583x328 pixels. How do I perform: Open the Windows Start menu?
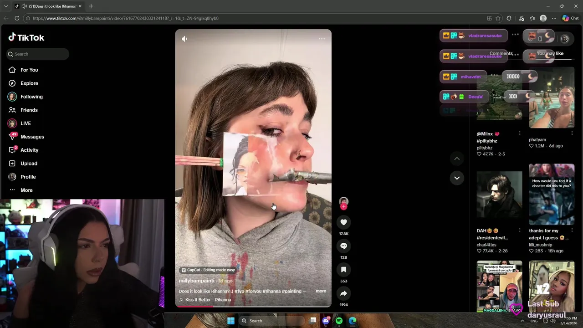tap(231, 321)
